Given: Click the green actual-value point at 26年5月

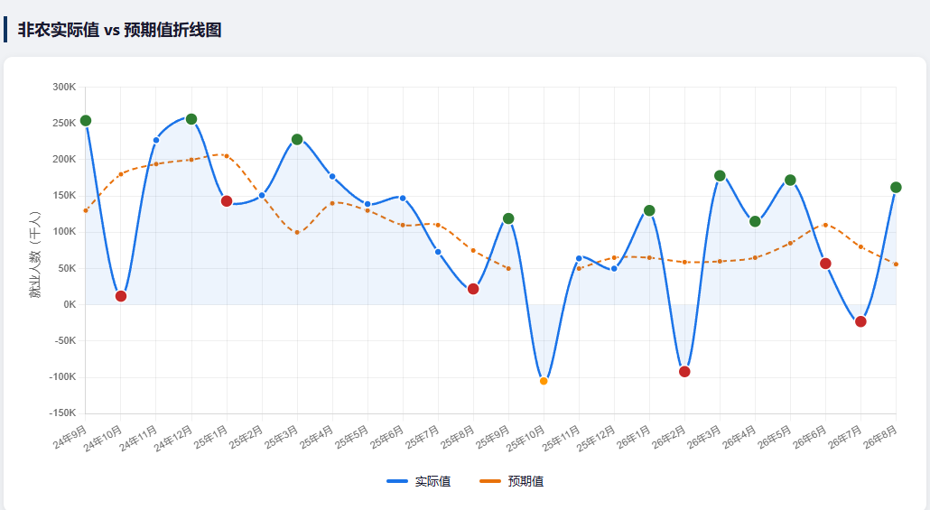Looking at the screenshot, I should tap(790, 181).
